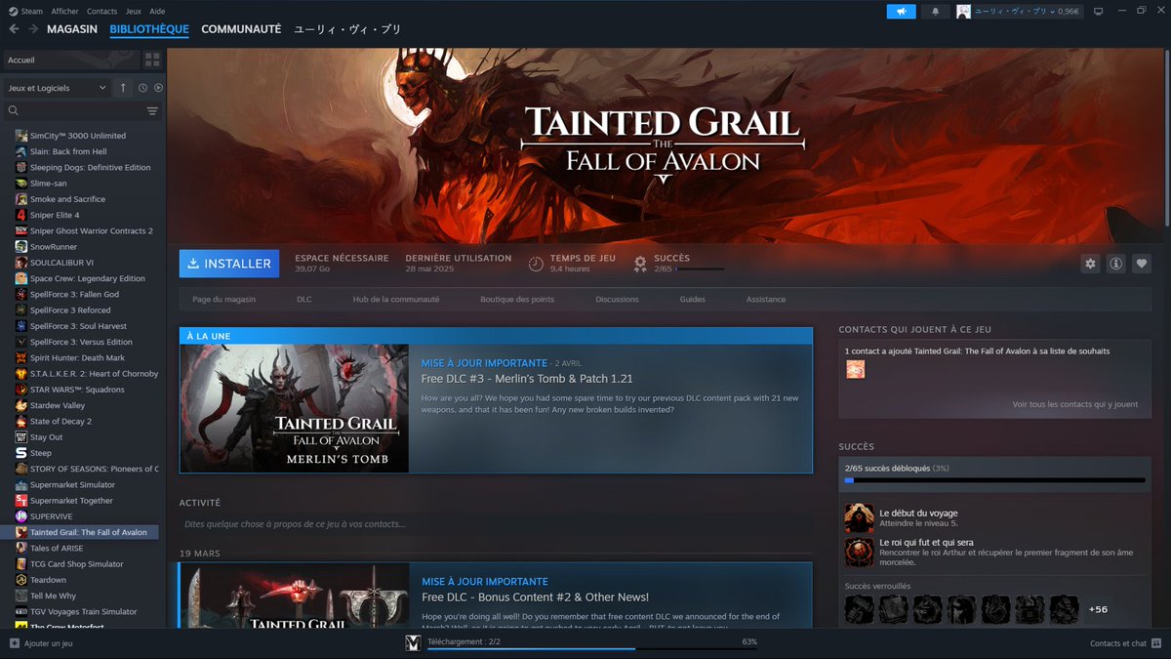Viewport: 1171px width, 659px height.
Task: Click the library search field
Action: [x=73, y=111]
